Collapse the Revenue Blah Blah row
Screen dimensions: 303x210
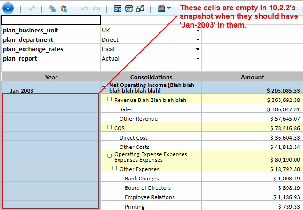110,100
